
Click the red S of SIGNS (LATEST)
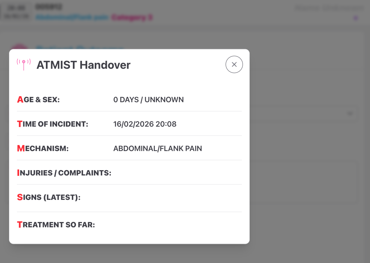click(20, 197)
